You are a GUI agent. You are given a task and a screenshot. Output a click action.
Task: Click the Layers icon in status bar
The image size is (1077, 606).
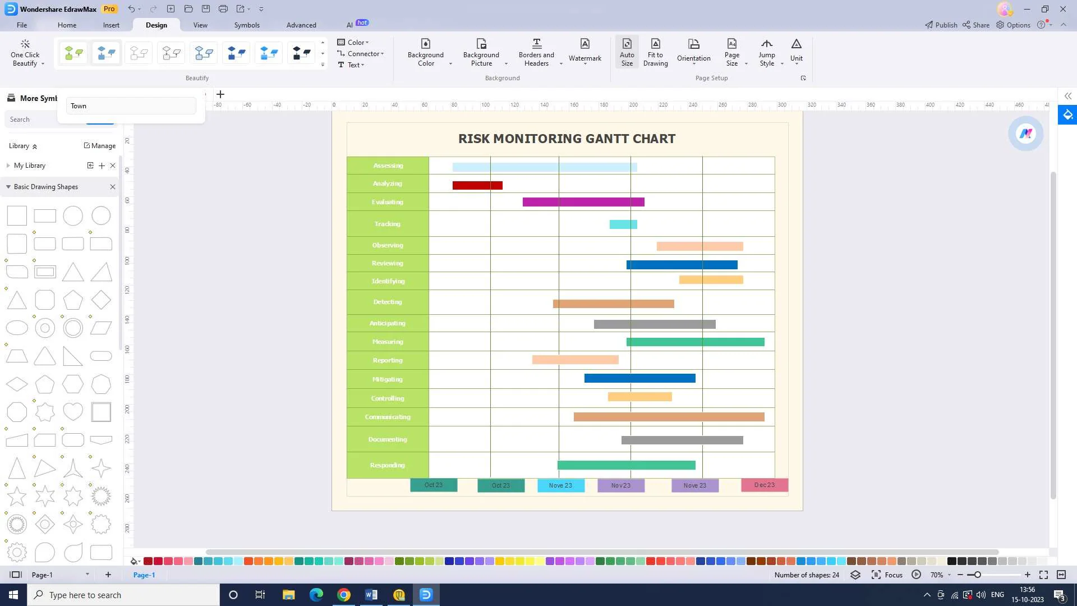pyautogui.click(x=855, y=575)
